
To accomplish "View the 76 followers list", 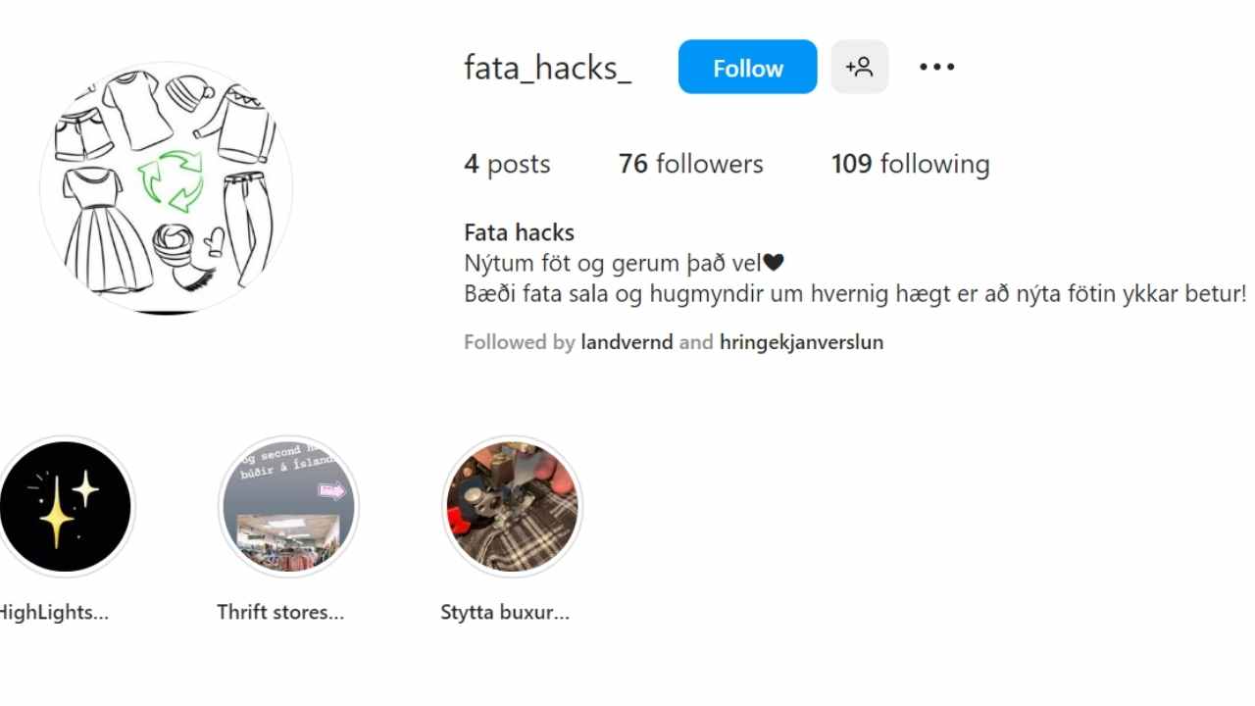I will [x=690, y=164].
